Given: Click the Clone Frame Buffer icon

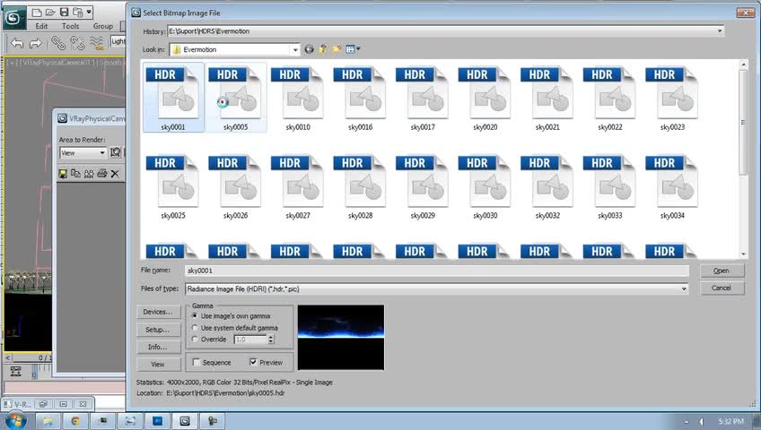Looking at the screenshot, I should [89, 174].
